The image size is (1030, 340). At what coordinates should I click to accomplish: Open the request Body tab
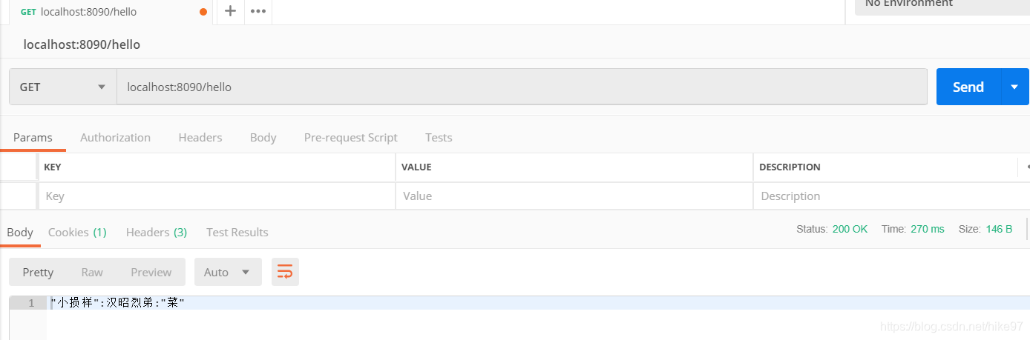pos(263,137)
